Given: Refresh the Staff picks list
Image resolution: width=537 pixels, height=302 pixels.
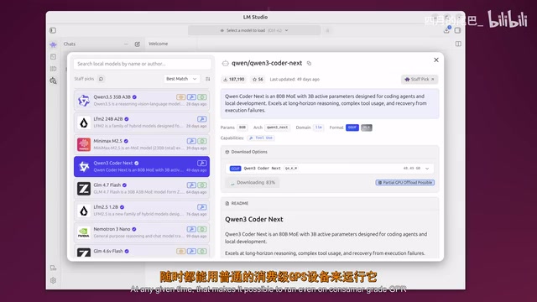Looking at the screenshot, I should (101, 79).
